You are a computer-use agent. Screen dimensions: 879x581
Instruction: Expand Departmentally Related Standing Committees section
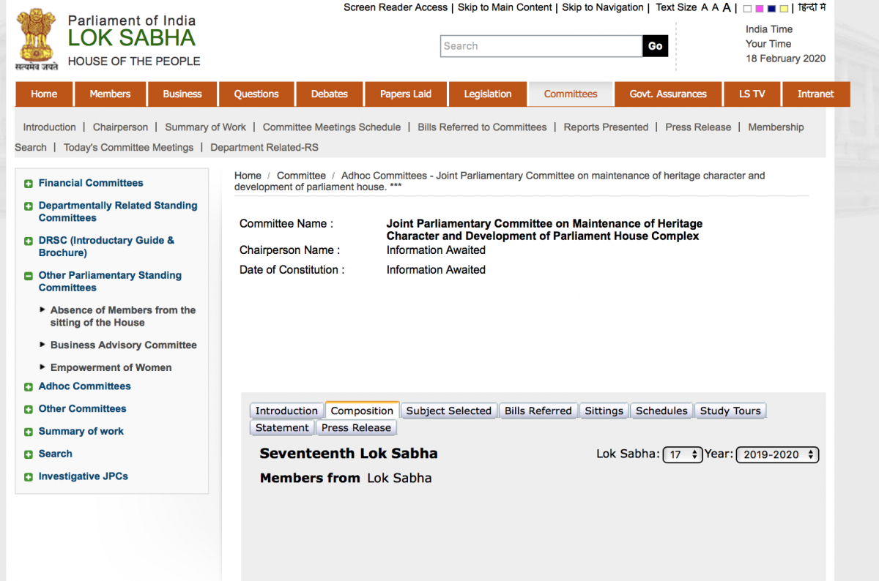pos(29,206)
